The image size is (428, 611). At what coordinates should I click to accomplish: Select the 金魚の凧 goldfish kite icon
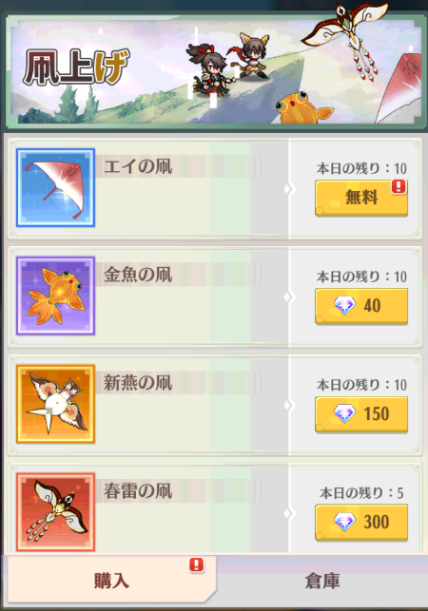[x=56, y=296]
